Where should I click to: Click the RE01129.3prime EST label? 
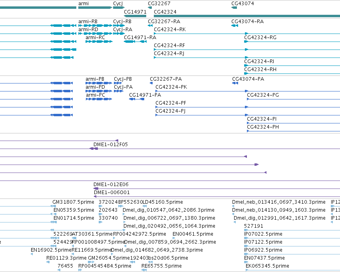(x=66, y=258)
